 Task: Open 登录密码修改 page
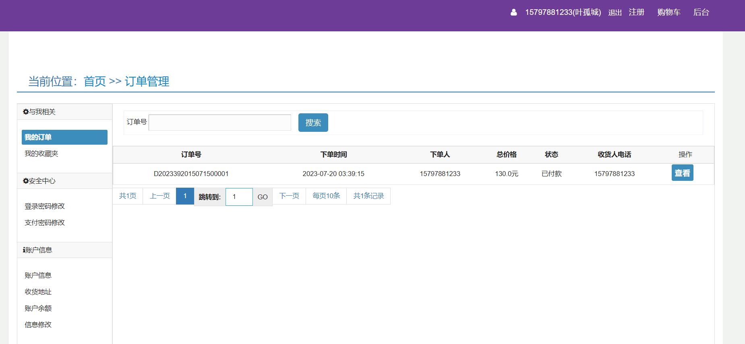click(x=45, y=206)
